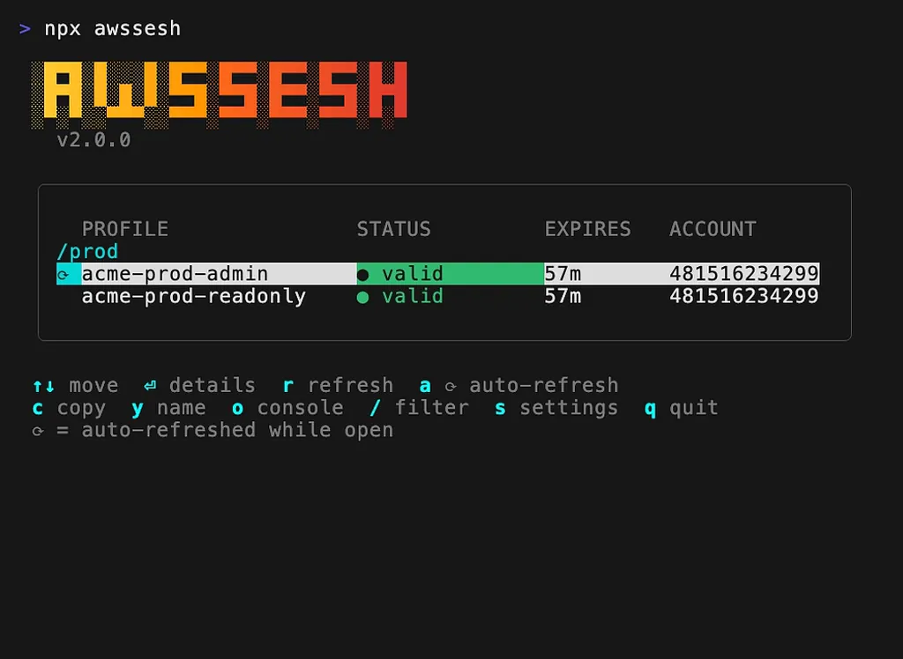Click the a auto-refresh shortcut key
Image resolution: width=903 pixels, height=659 pixels.
coord(425,386)
